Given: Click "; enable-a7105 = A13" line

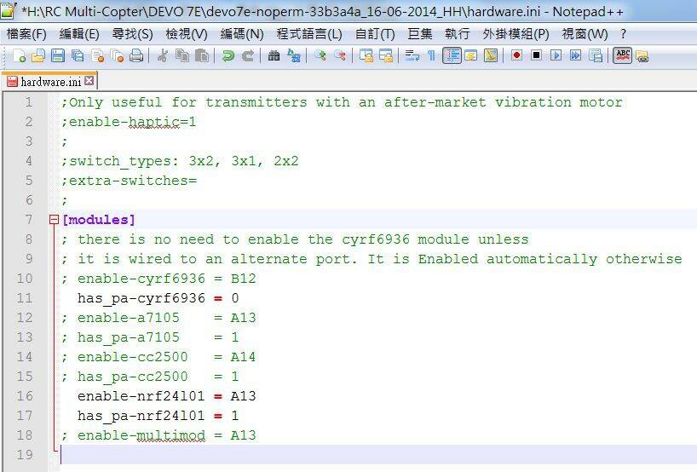Looking at the screenshot, I should [158, 318].
